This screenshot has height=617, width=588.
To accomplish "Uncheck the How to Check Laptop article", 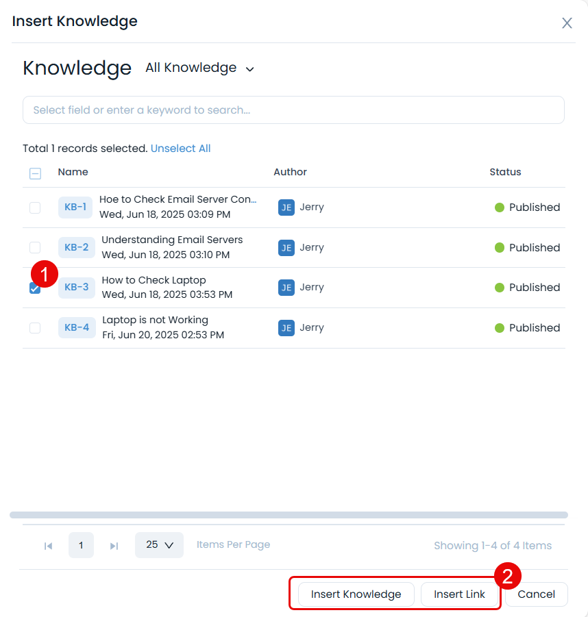I will pos(35,288).
